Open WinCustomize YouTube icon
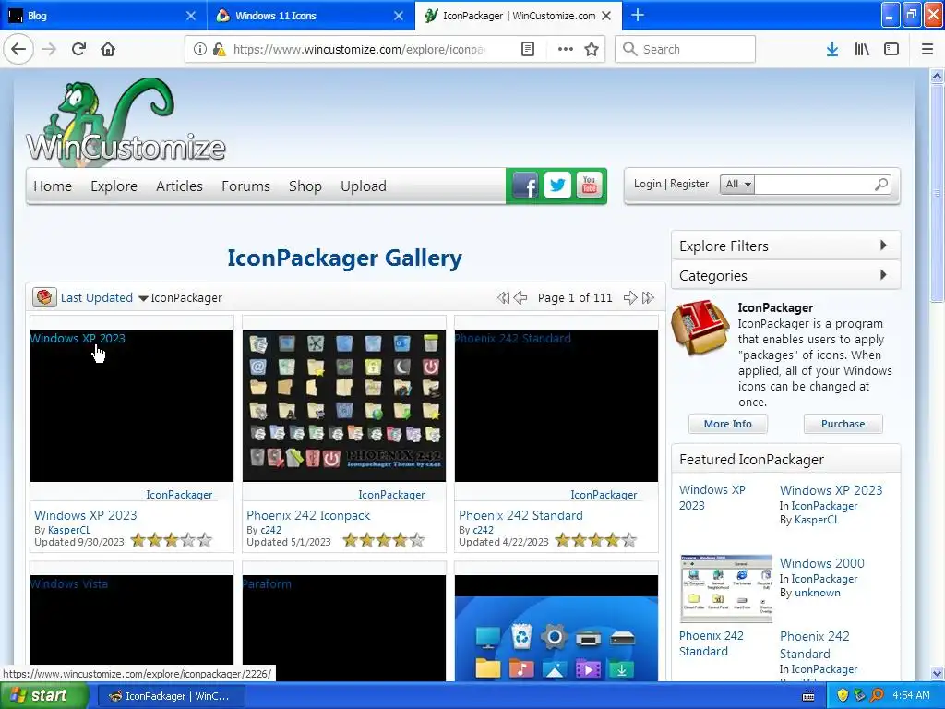Screen dimensions: 945x709 (x=590, y=186)
